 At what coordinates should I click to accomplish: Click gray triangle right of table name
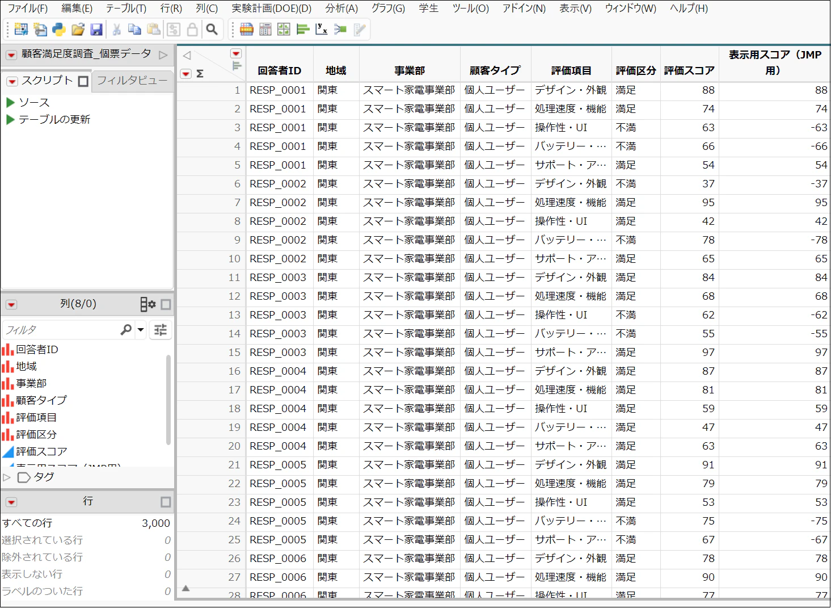coord(163,55)
